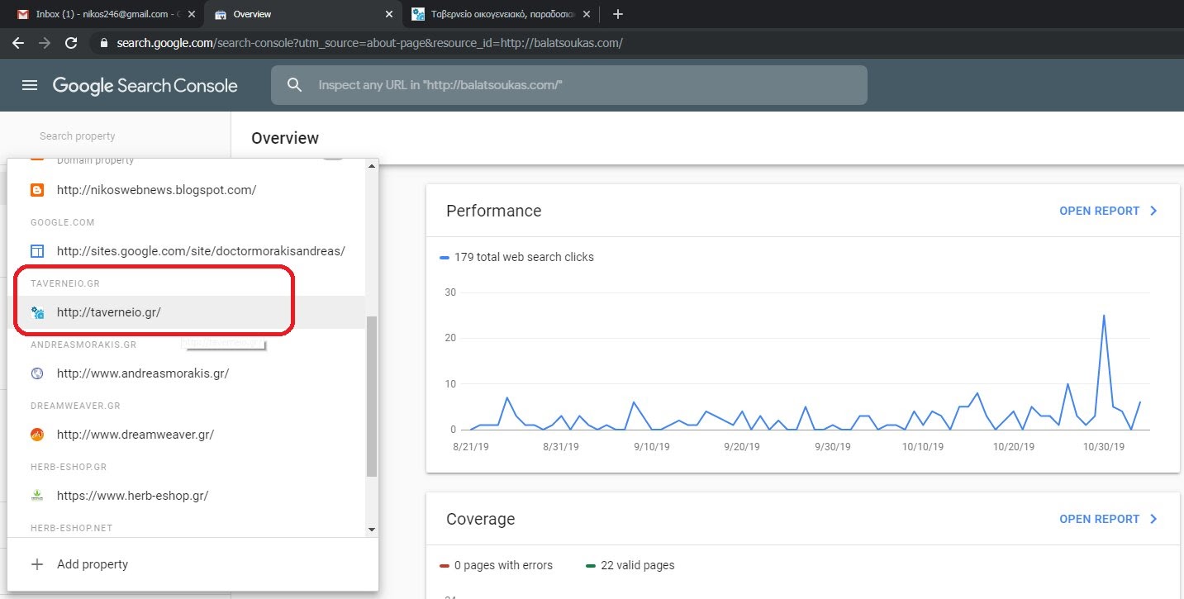
Task: Reload the page with refresh icon
Action: click(72, 43)
